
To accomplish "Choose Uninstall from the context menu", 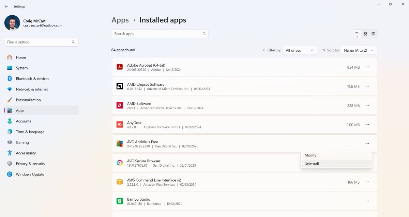I will (x=336, y=164).
